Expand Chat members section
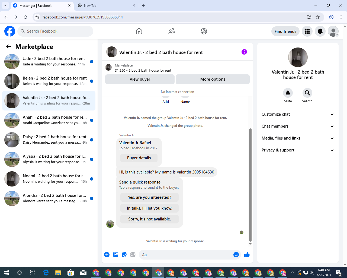Screen dimensions: 347x278 click(x=298, y=126)
